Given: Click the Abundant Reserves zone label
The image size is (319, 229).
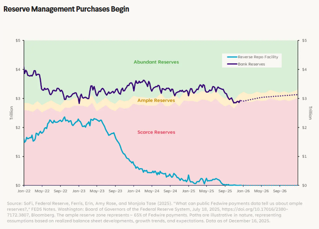Looking at the screenshot, I should point(156,62).
